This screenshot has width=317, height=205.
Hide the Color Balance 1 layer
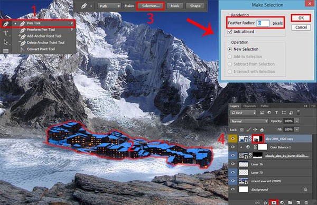point(233,147)
